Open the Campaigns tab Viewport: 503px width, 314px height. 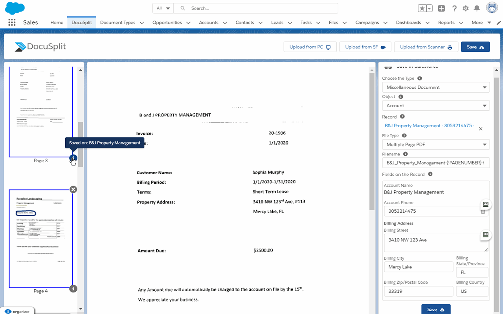[x=367, y=22]
